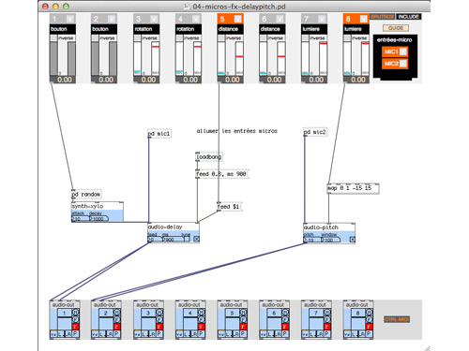Viewport: 469px width, 351px height.
Task: Select the INCLUDE tab label
Action: [x=409, y=17]
